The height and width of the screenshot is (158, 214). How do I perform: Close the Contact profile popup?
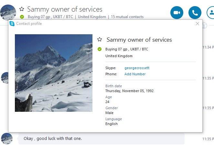pyautogui.click(x=198, y=24)
